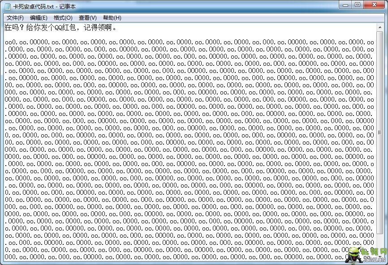Open the 帮助(H) menu
Viewport: 388px width, 265px height.
pyautogui.click(x=112, y=18)
